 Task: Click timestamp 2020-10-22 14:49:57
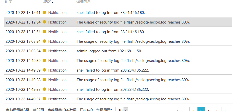click(23, 99)
